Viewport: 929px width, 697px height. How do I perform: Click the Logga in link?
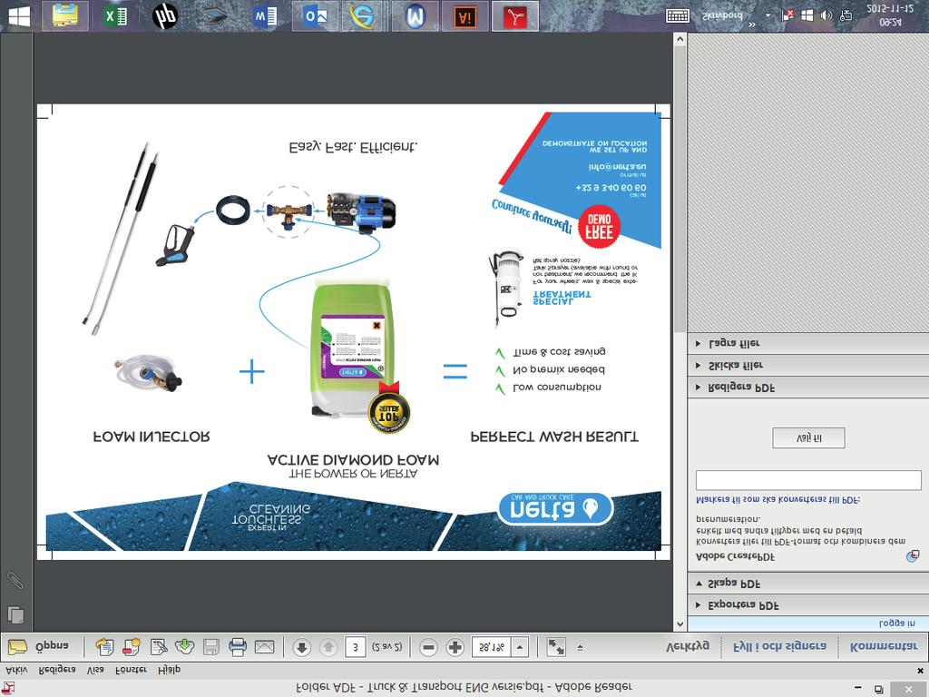(x=897, y=623)
